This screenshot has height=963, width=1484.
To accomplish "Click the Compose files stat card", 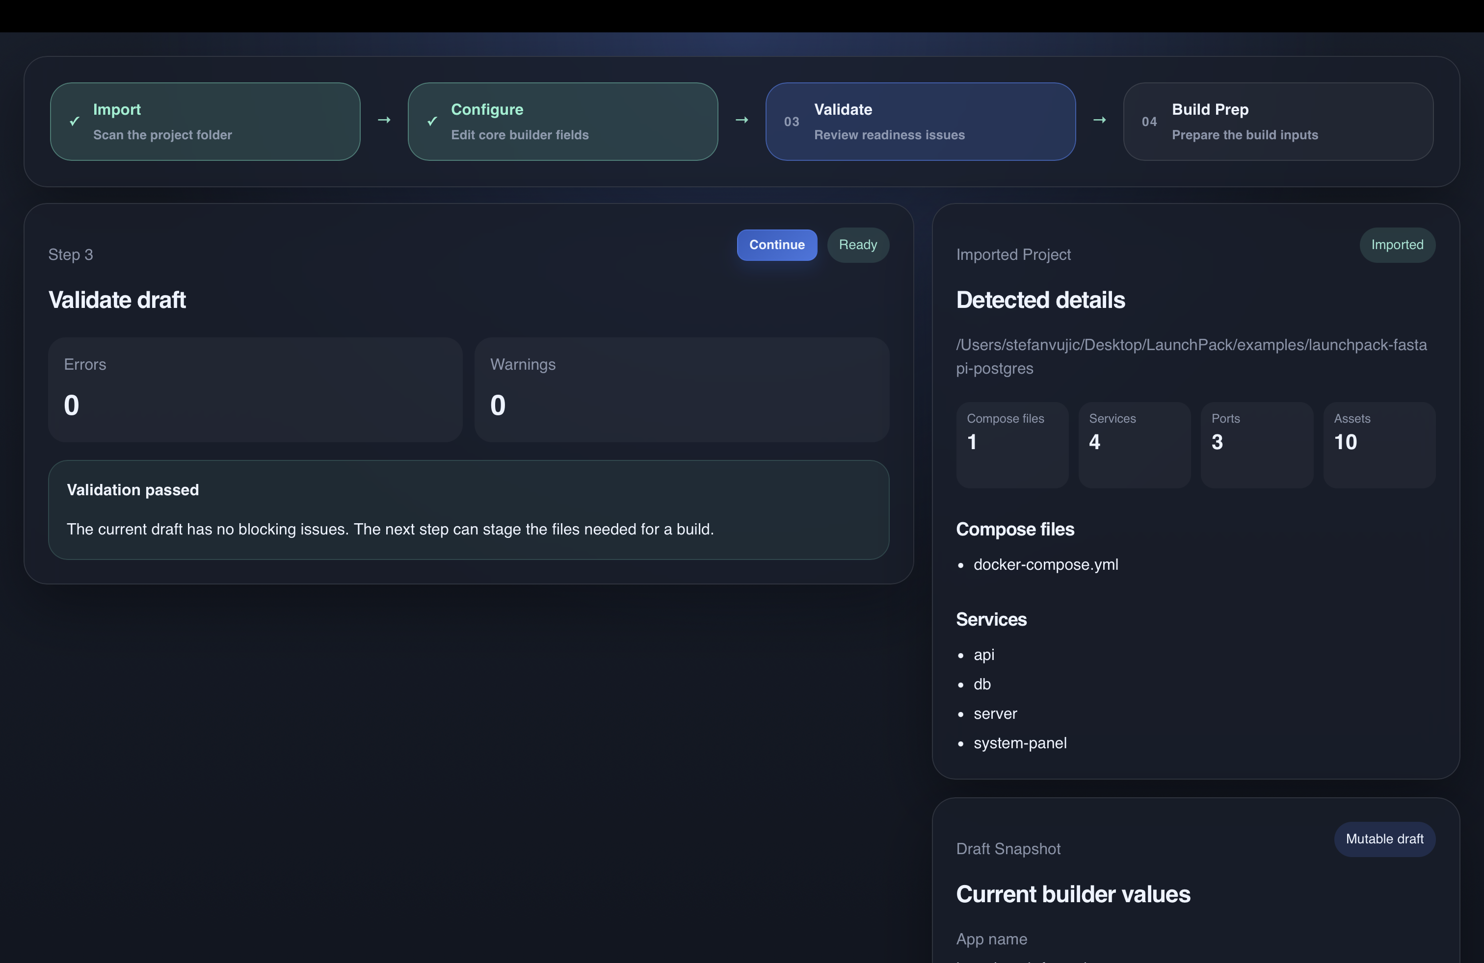I will 1012,445.
